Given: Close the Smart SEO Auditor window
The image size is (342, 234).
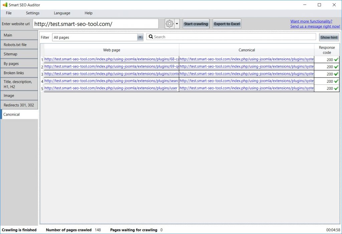Looking at the screenshot, I should coord(334,5).
